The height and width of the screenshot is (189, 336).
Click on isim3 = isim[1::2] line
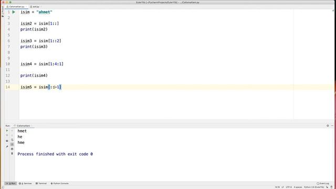(x=41, y=41)
